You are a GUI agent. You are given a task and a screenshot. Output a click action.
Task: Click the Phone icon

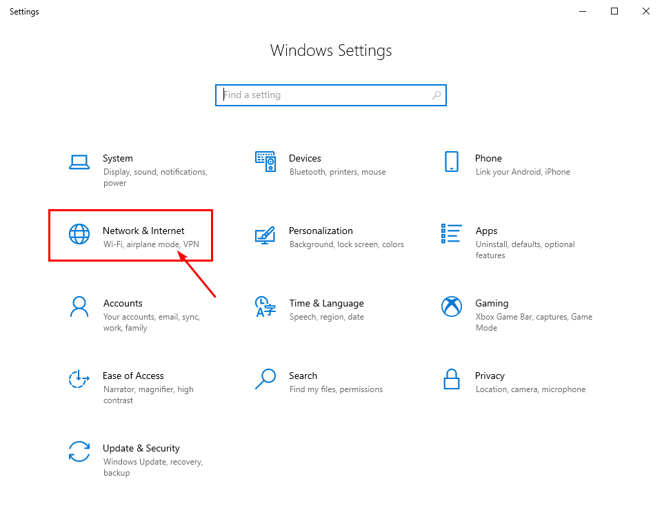click(x=451, y=162)
